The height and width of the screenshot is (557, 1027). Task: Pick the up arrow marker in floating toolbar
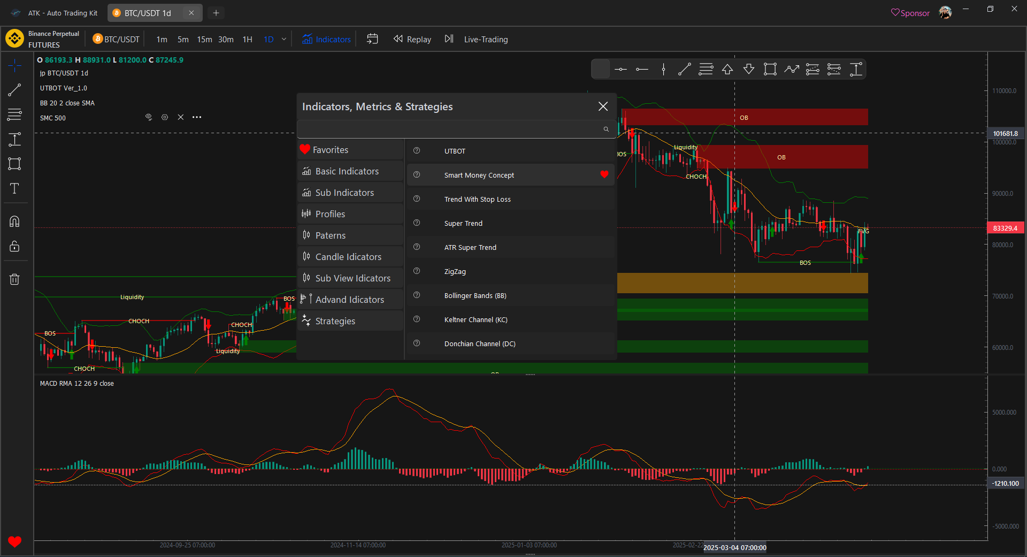click(x=727, y=69)
